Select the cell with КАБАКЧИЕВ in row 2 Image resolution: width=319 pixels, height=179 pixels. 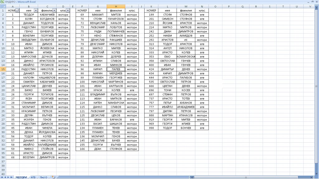click(47, 15)
